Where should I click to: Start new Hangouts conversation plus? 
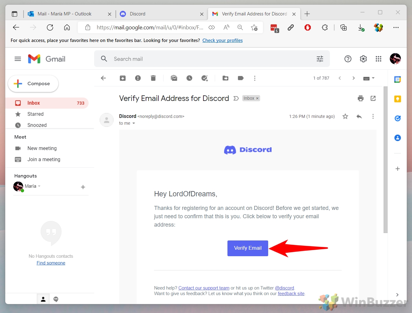pos(83,187)
